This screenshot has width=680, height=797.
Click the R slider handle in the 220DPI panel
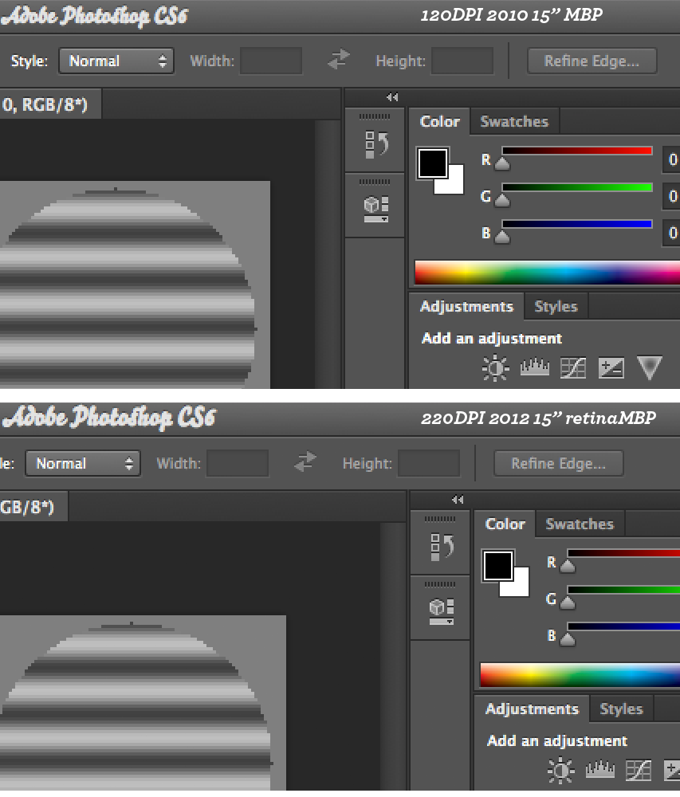(x=567, y=566)
